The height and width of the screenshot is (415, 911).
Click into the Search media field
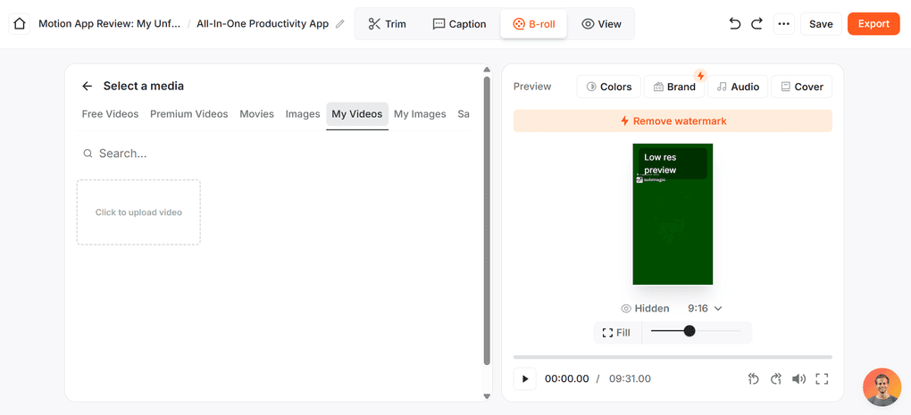(273, 154)
